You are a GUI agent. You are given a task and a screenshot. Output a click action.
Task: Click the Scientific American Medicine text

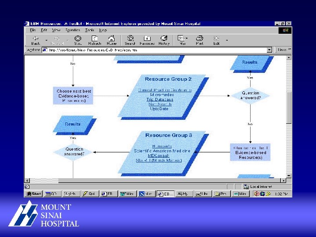(x=162, y=151)
